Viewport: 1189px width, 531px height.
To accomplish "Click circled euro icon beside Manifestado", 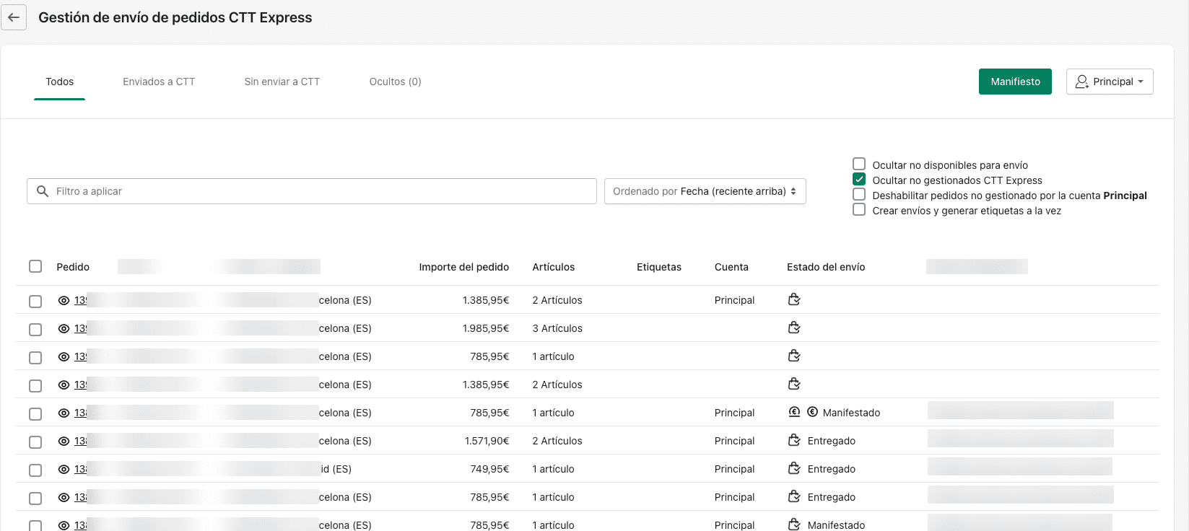I will tap(812, 412).
